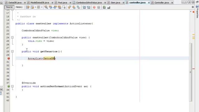Open dropdown arrow beside Back icon
199x112 pixels.
click(x=35, y=7)
